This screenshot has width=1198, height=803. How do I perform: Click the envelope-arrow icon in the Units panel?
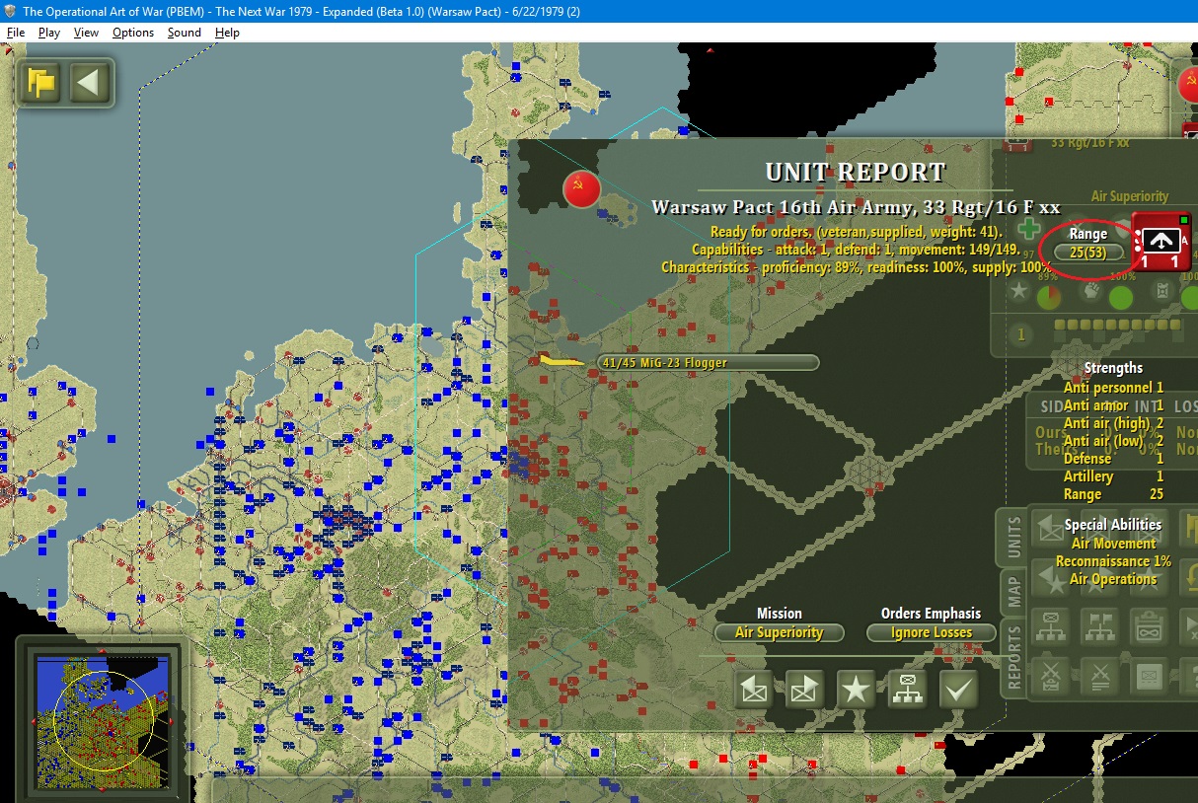(1052, 531)
